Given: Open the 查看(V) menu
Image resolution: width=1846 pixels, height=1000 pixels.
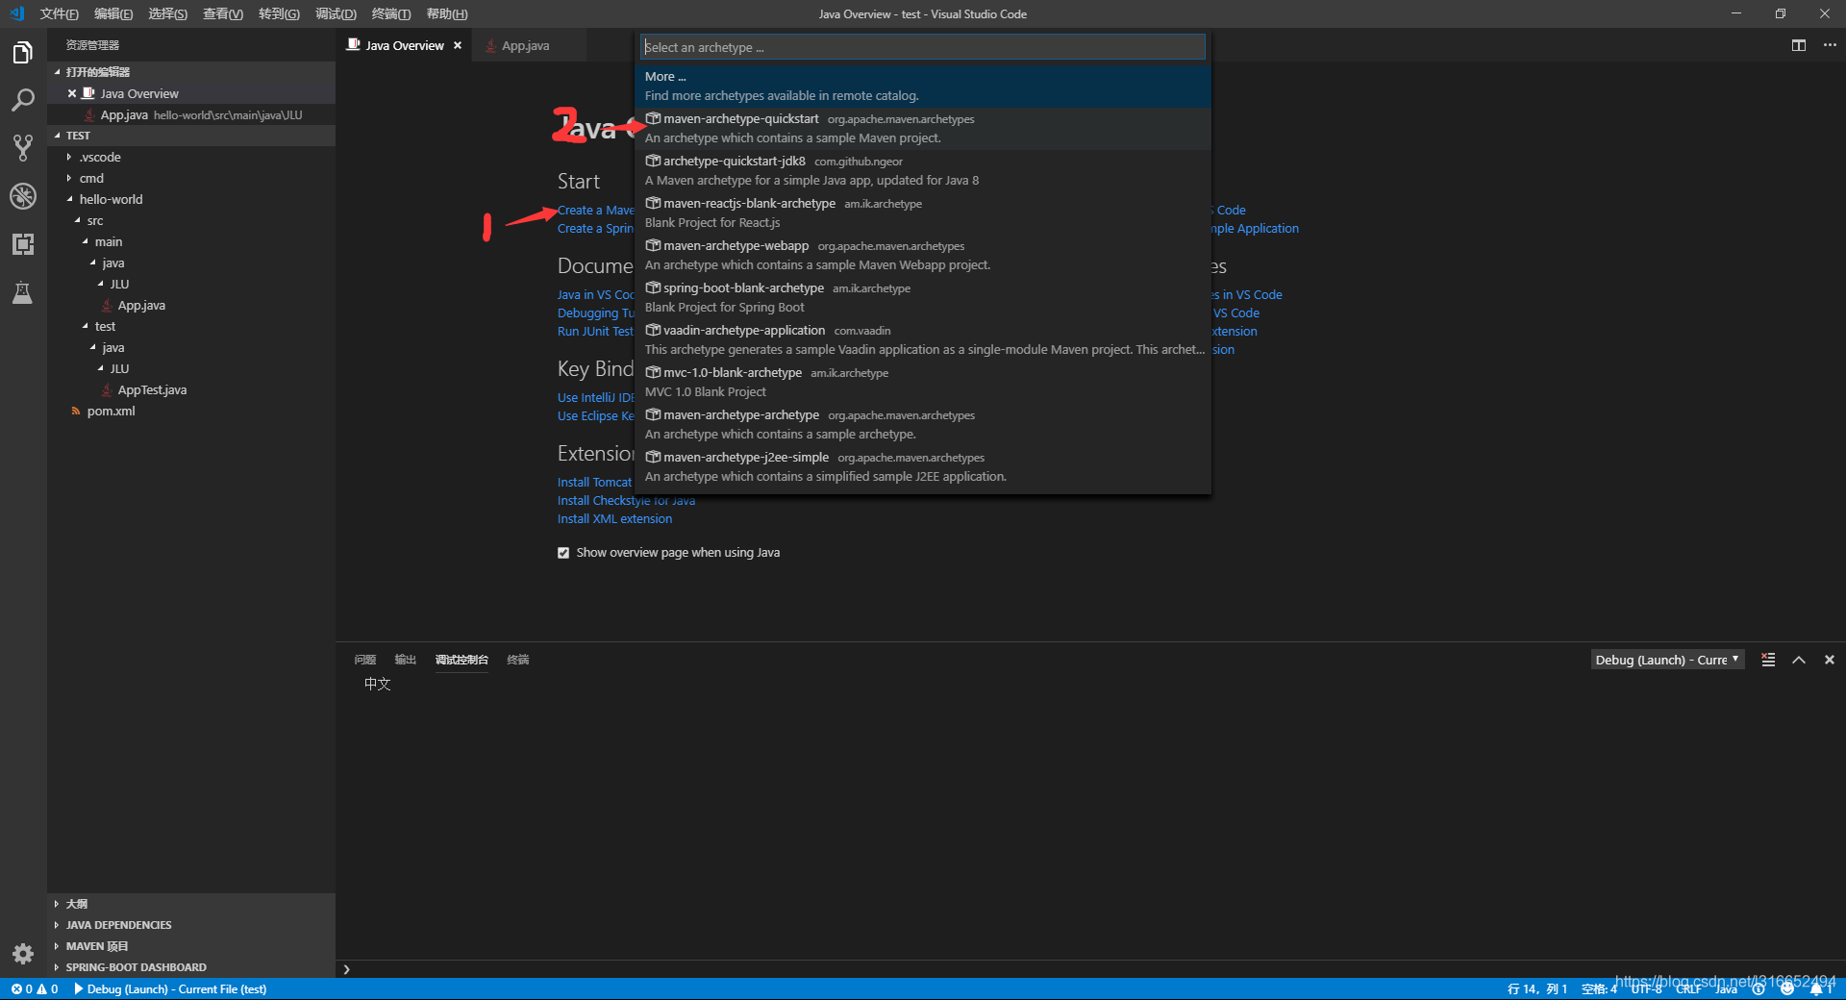Looking at the screenshot, I should pyautogui.click(x=223, y=13).
